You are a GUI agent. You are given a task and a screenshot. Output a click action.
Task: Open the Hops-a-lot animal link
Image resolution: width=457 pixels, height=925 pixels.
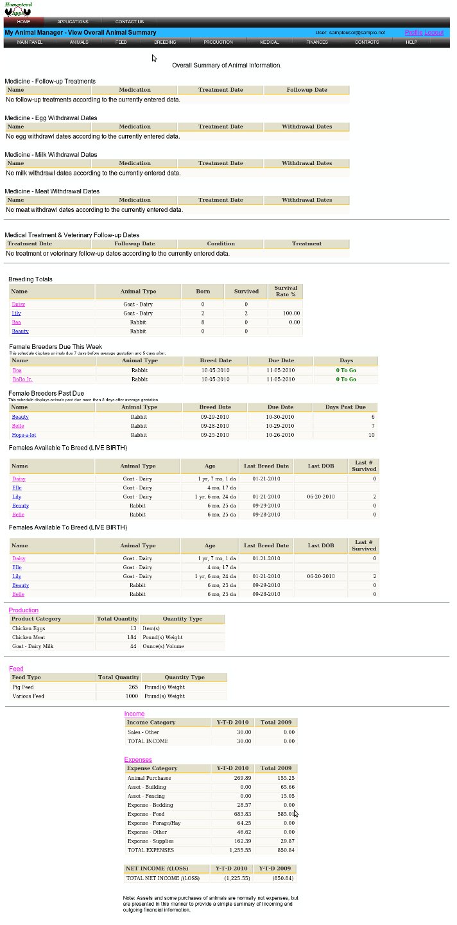(24, 435)
